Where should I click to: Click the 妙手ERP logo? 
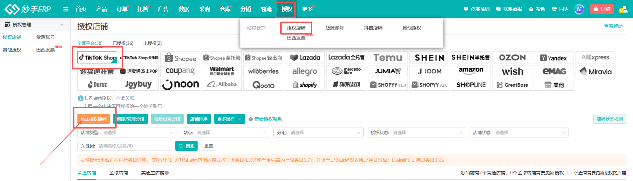28,9
